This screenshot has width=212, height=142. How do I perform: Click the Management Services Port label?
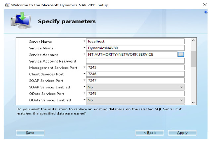click(x=53, y=68)
